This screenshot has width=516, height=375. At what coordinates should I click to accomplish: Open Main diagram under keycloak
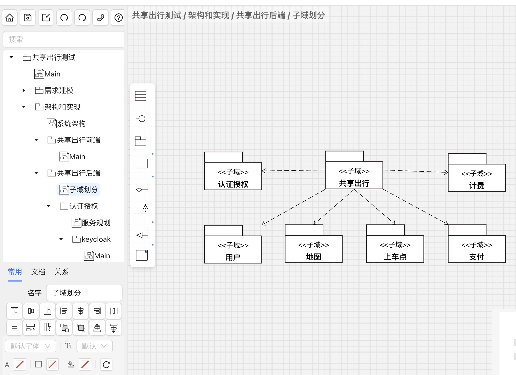97,256
